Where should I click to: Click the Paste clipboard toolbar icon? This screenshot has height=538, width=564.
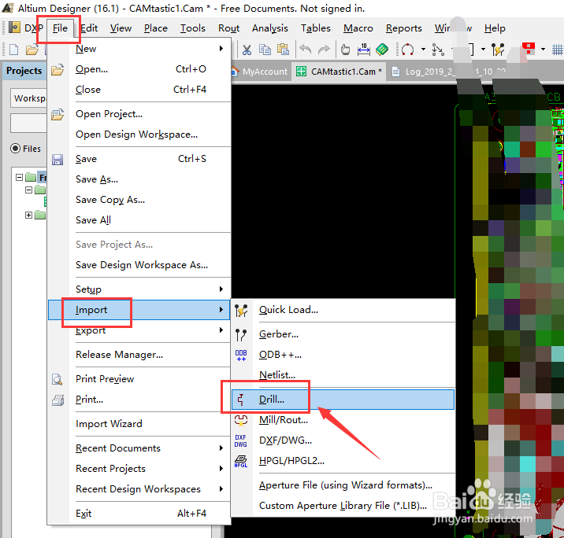pos(284,50)
